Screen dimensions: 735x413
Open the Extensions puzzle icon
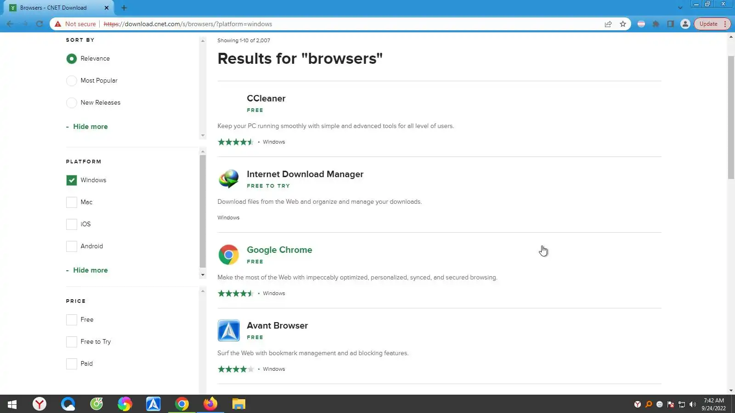656,24
